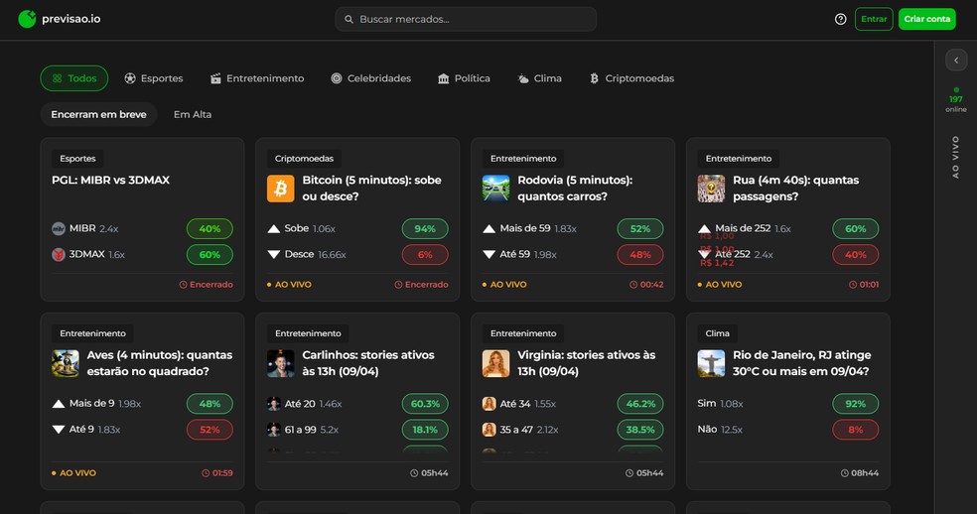The height and width of the screenshot is (514, 977).
Task: Click the Clima tag on Rio card
Action: (x=717, y=333)
